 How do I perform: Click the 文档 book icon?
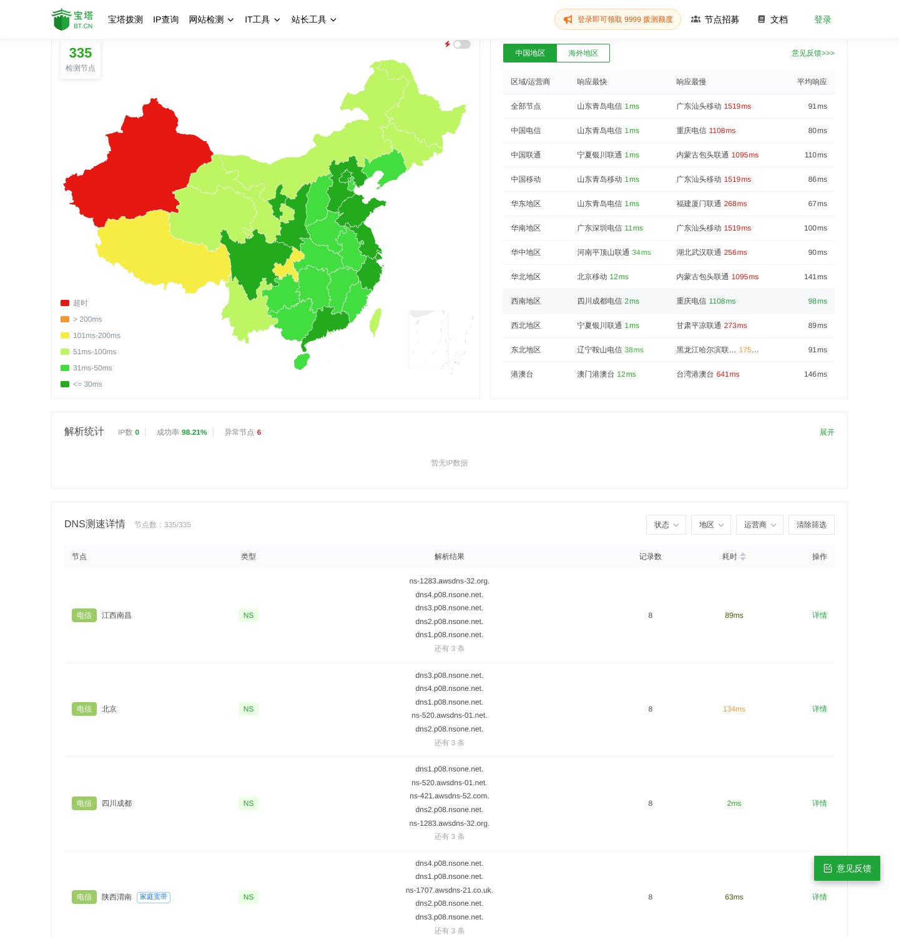click(x=762, y=19)
